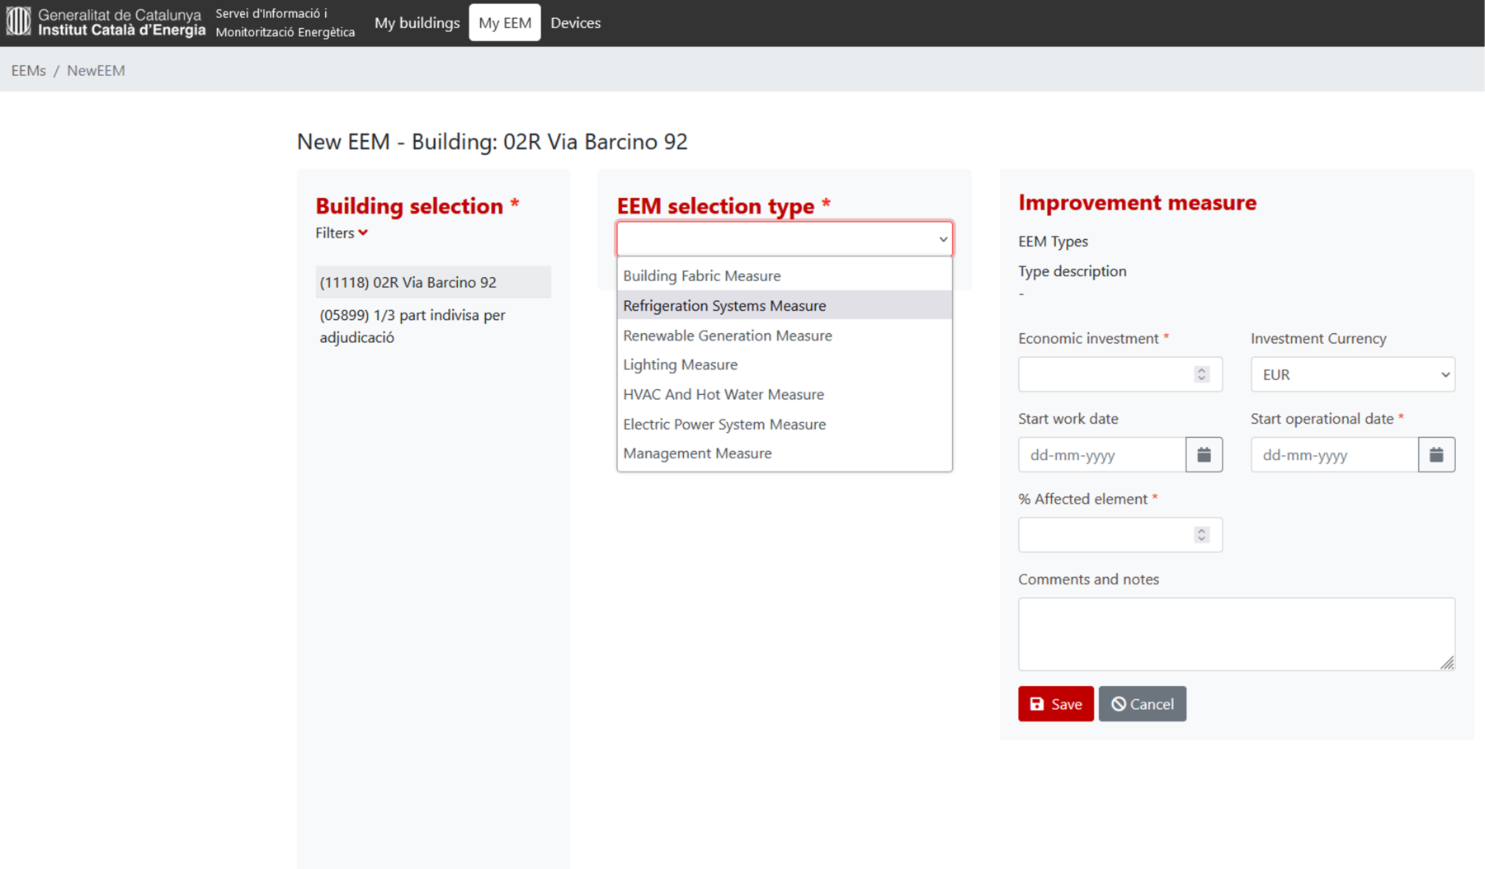Image resolution: width=1485 pixels, height=869 pixels.
Task: Select building (11118) 02R Via Barcino 92
Action: click(433, 282)
